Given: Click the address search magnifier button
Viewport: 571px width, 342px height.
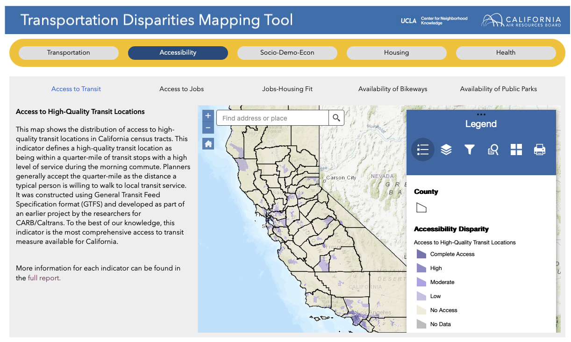Looking at the screenshot, I should 336,118.
